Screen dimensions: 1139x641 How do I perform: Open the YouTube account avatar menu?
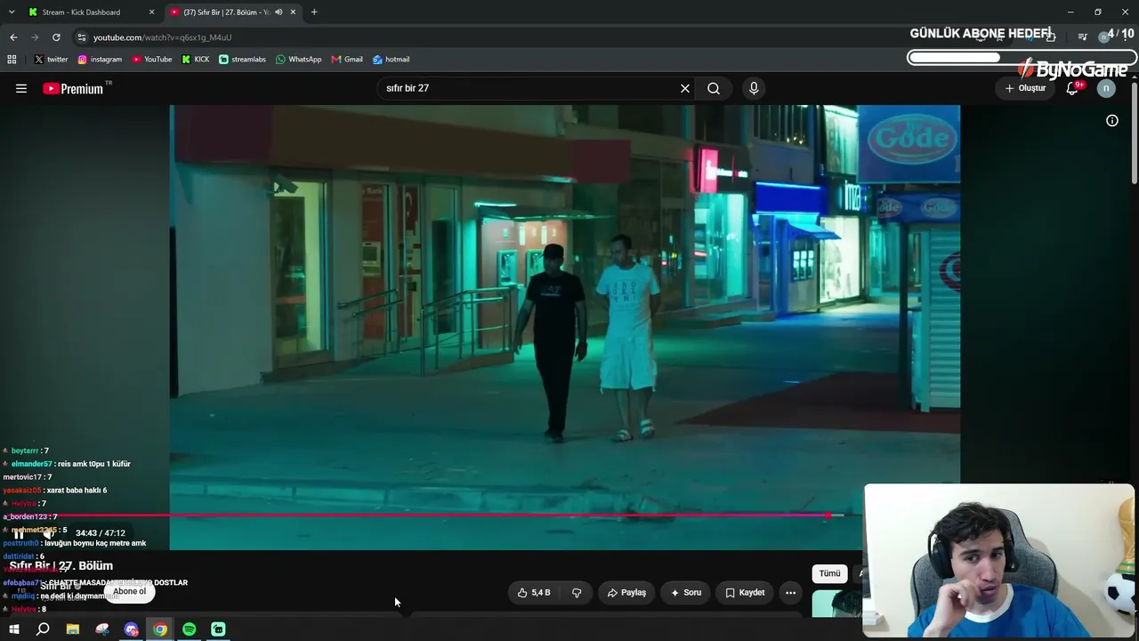coord(1106,88)
